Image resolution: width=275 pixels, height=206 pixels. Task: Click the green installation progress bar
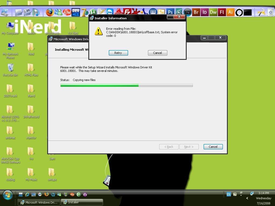[x=99, y=85]
